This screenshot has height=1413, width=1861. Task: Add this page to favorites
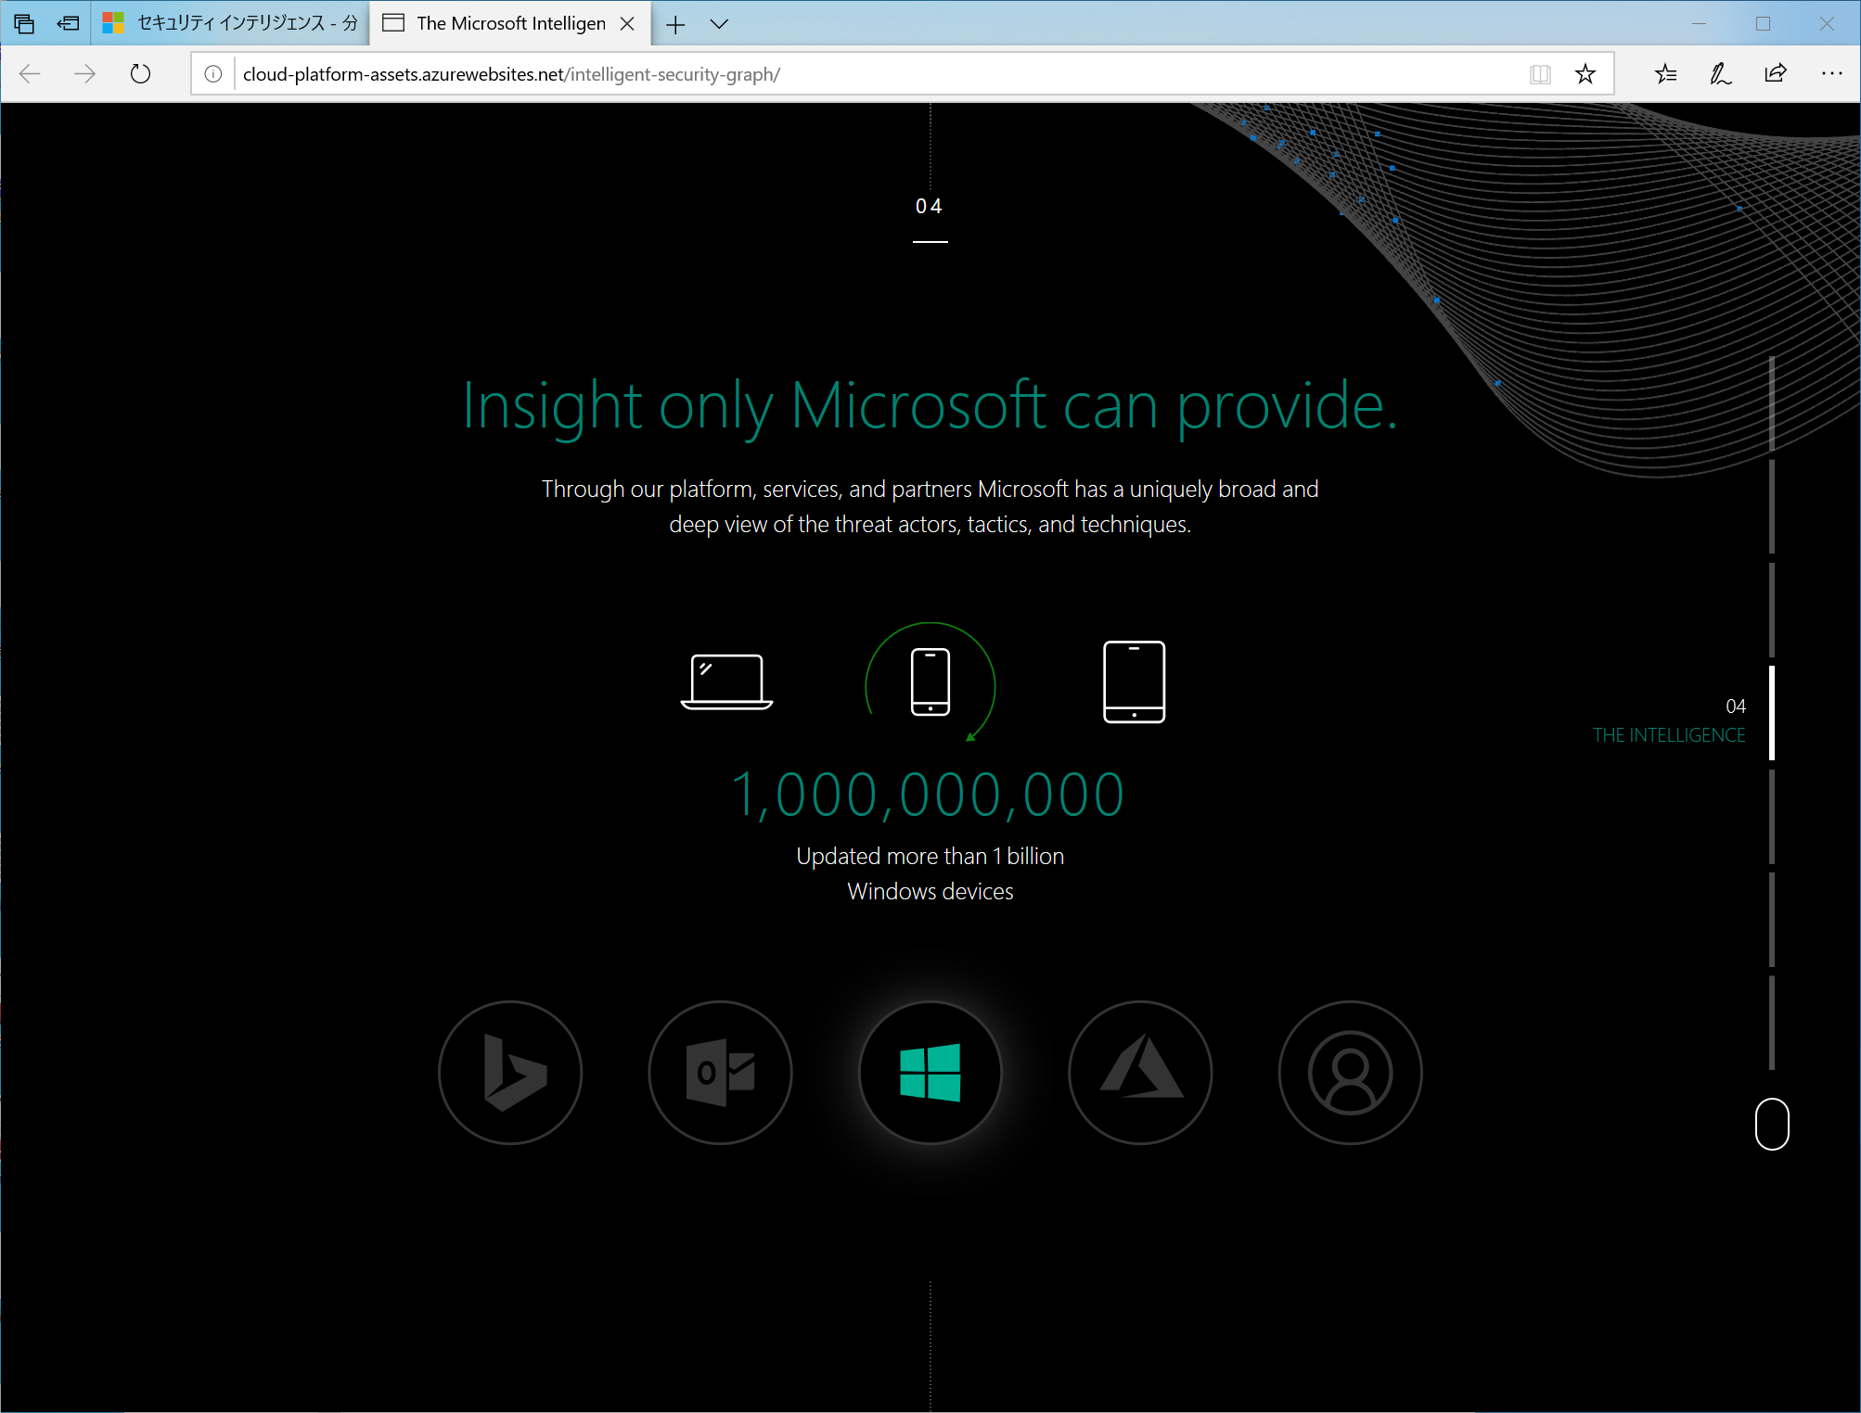tap(1585, 74)
